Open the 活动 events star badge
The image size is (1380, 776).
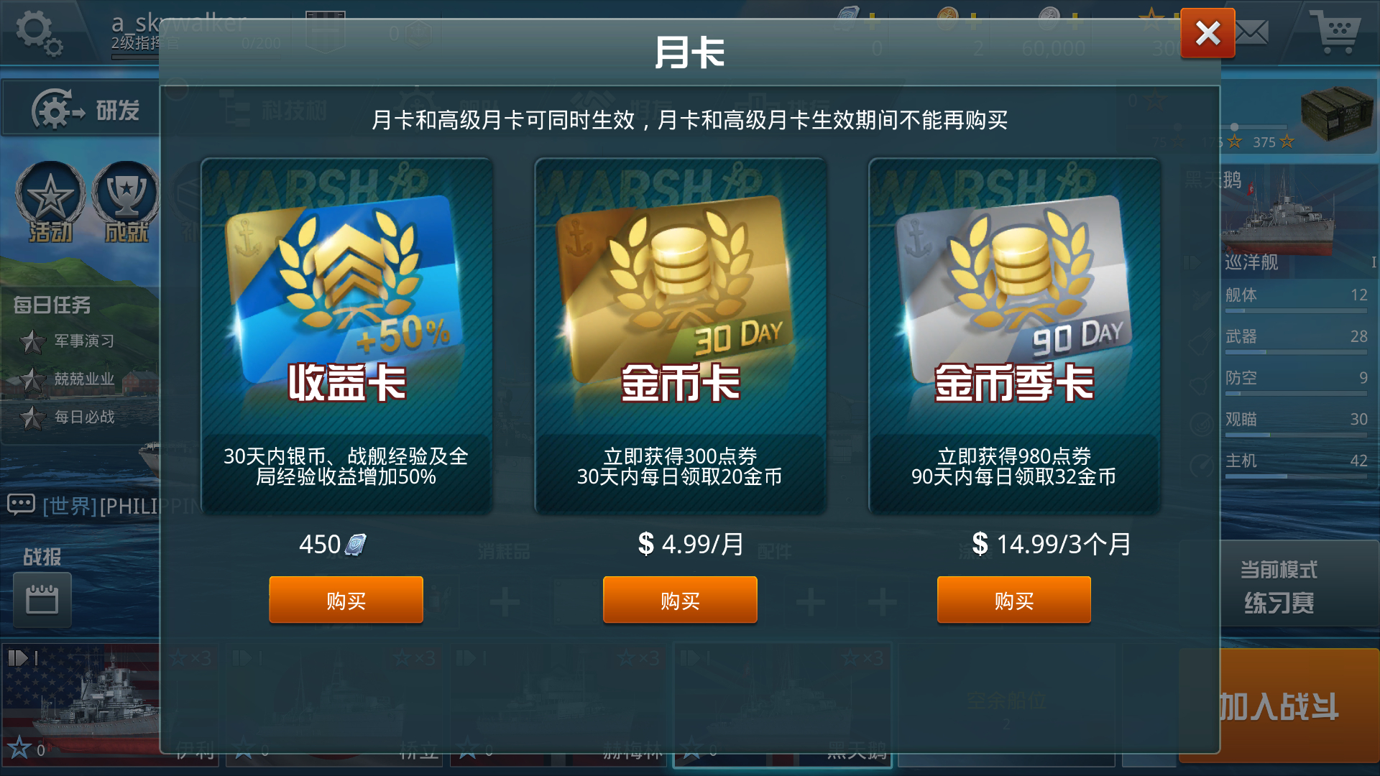tap(50, 202)
